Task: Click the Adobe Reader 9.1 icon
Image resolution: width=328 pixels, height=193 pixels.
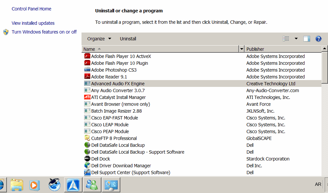Action: point(87,77)
